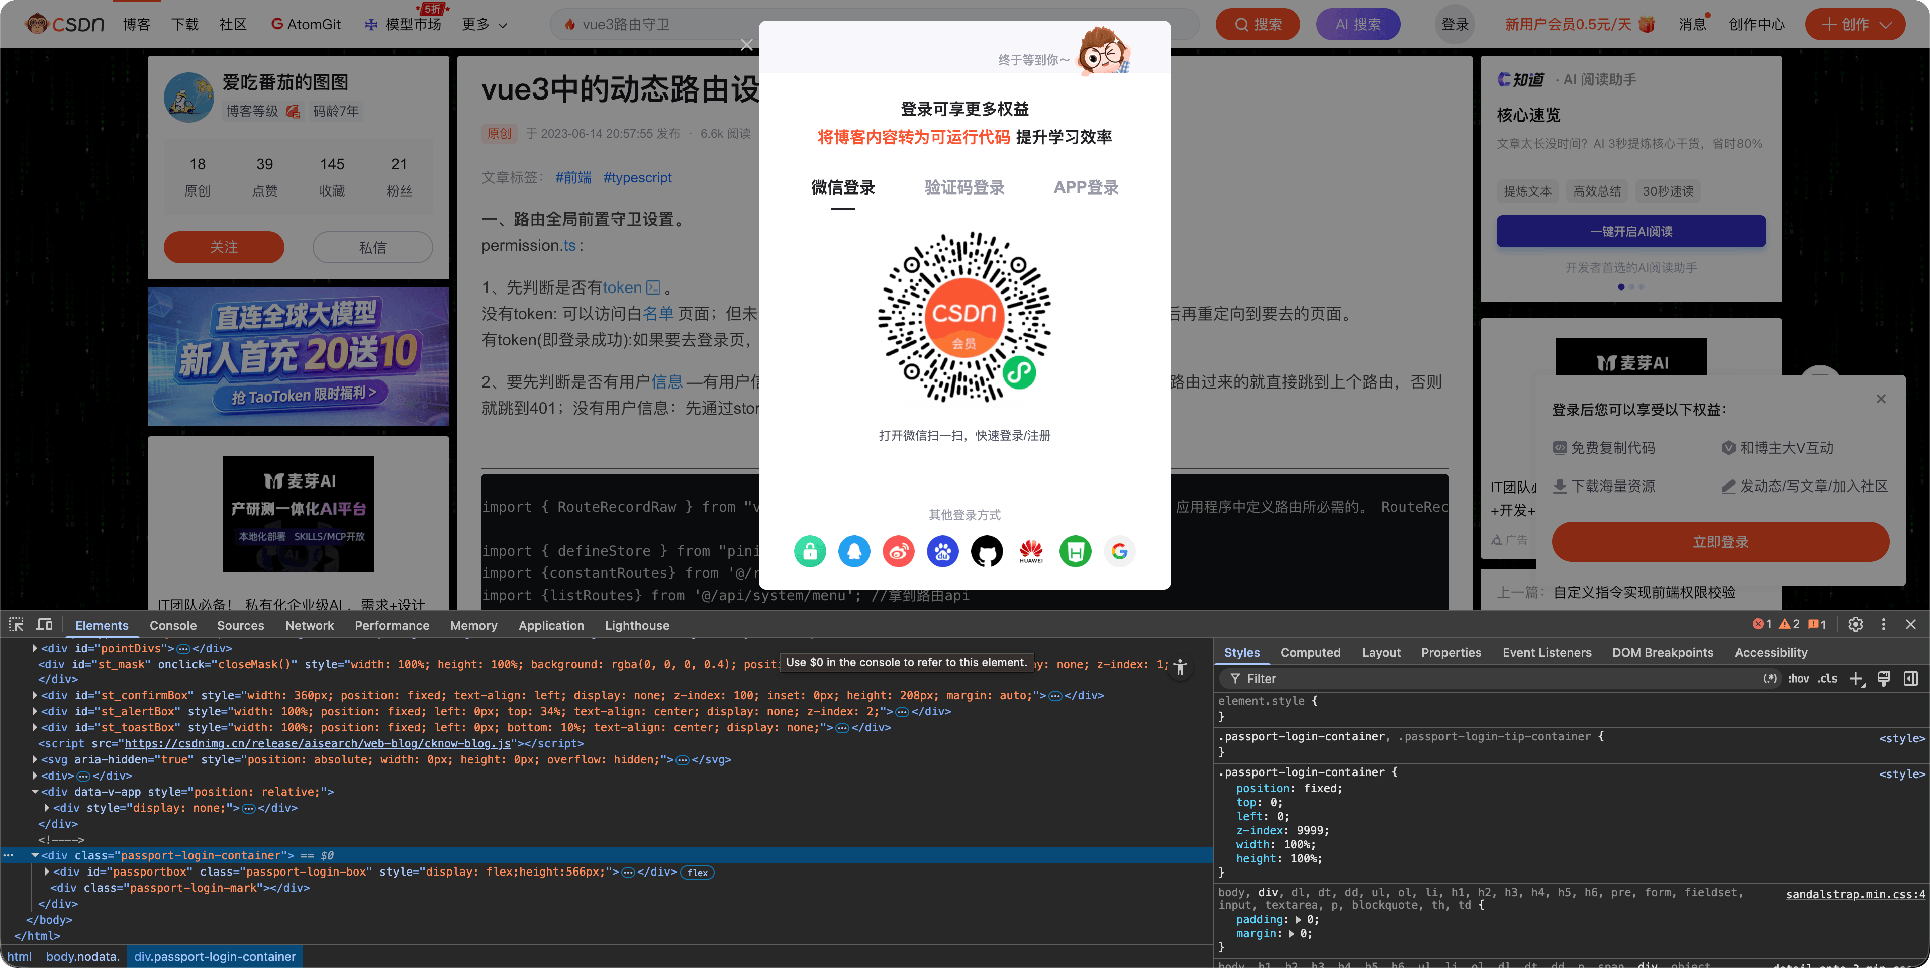Toggle the .cls element classes panel
This screenshot has height=968, width=1930.
(x=1828, y=679)
